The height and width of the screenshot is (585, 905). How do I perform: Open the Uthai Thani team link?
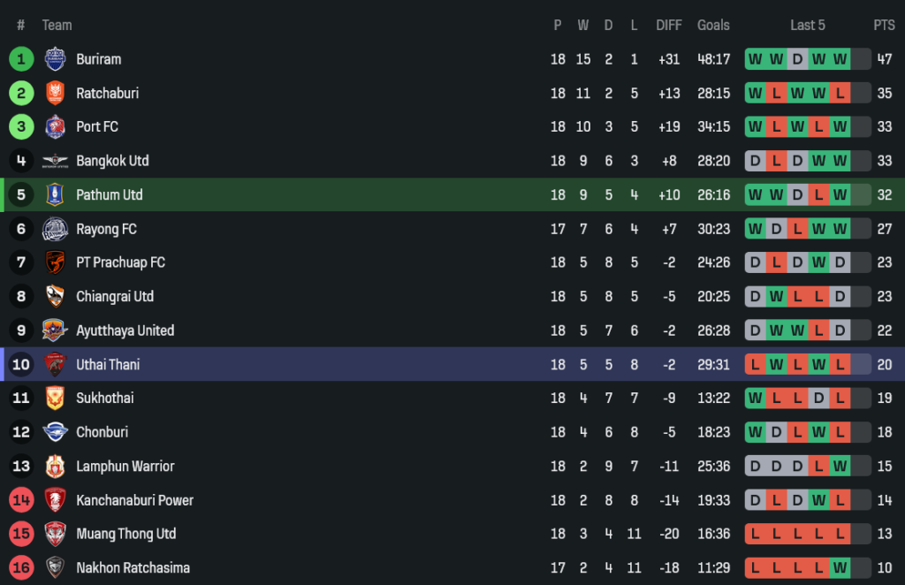click(108, 364)
